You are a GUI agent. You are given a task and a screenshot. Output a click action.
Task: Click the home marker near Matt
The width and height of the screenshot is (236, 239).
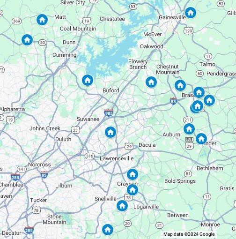42,20
